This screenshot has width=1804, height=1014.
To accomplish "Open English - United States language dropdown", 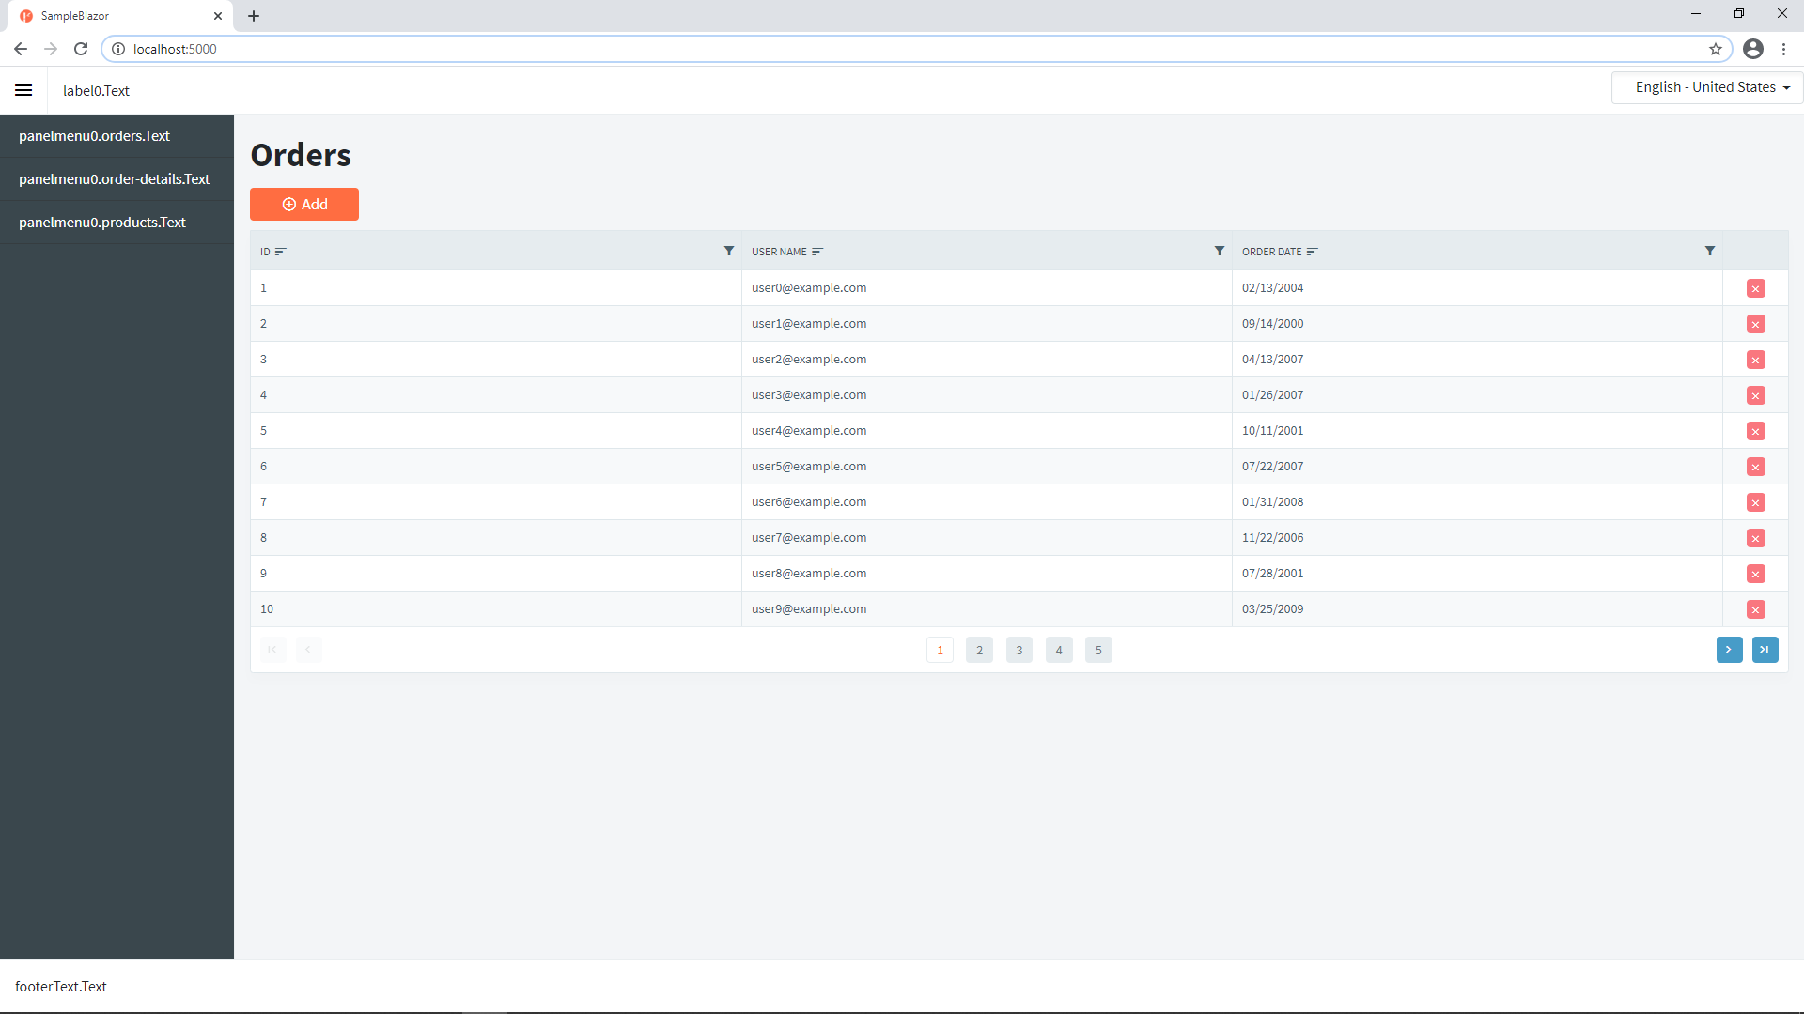I will (1706, 87).
